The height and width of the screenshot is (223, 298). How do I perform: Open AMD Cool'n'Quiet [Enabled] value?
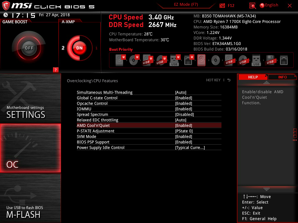coord(183,125)
